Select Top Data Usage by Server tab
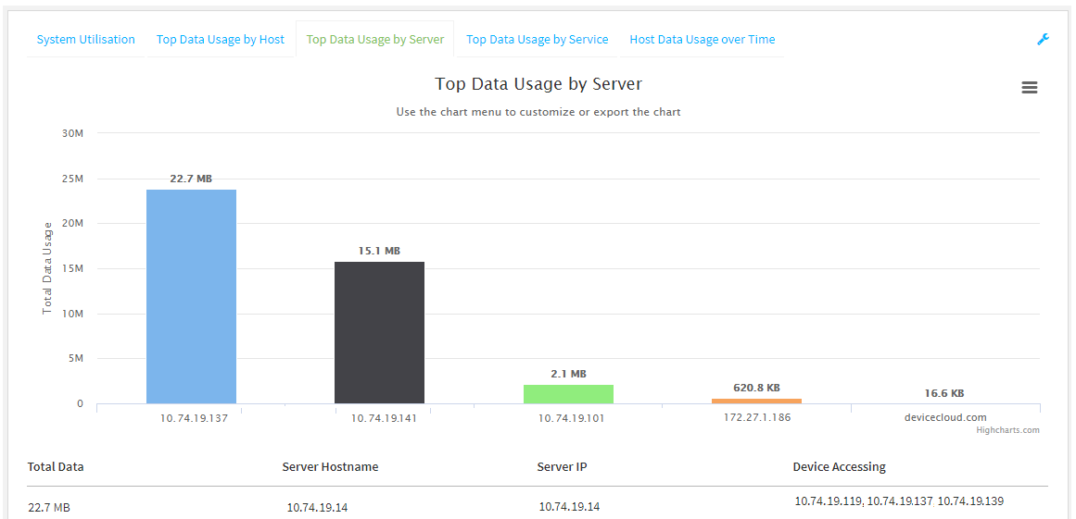Viewport: 1076px width, 519px height. pyautogui.click(x=374, y=40)
